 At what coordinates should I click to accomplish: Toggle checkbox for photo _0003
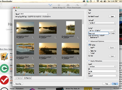78,38
